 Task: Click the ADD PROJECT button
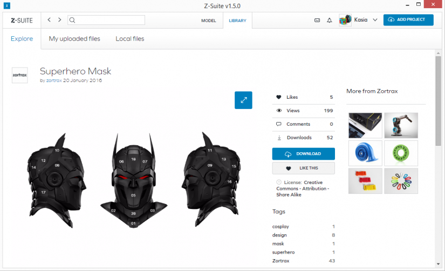click(408, 20)
